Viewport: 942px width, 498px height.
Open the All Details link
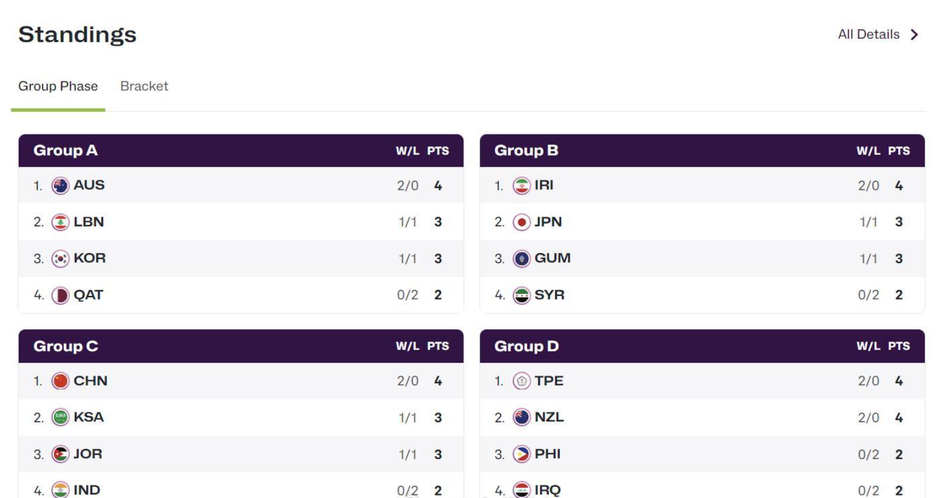click(x=868, y=35)
